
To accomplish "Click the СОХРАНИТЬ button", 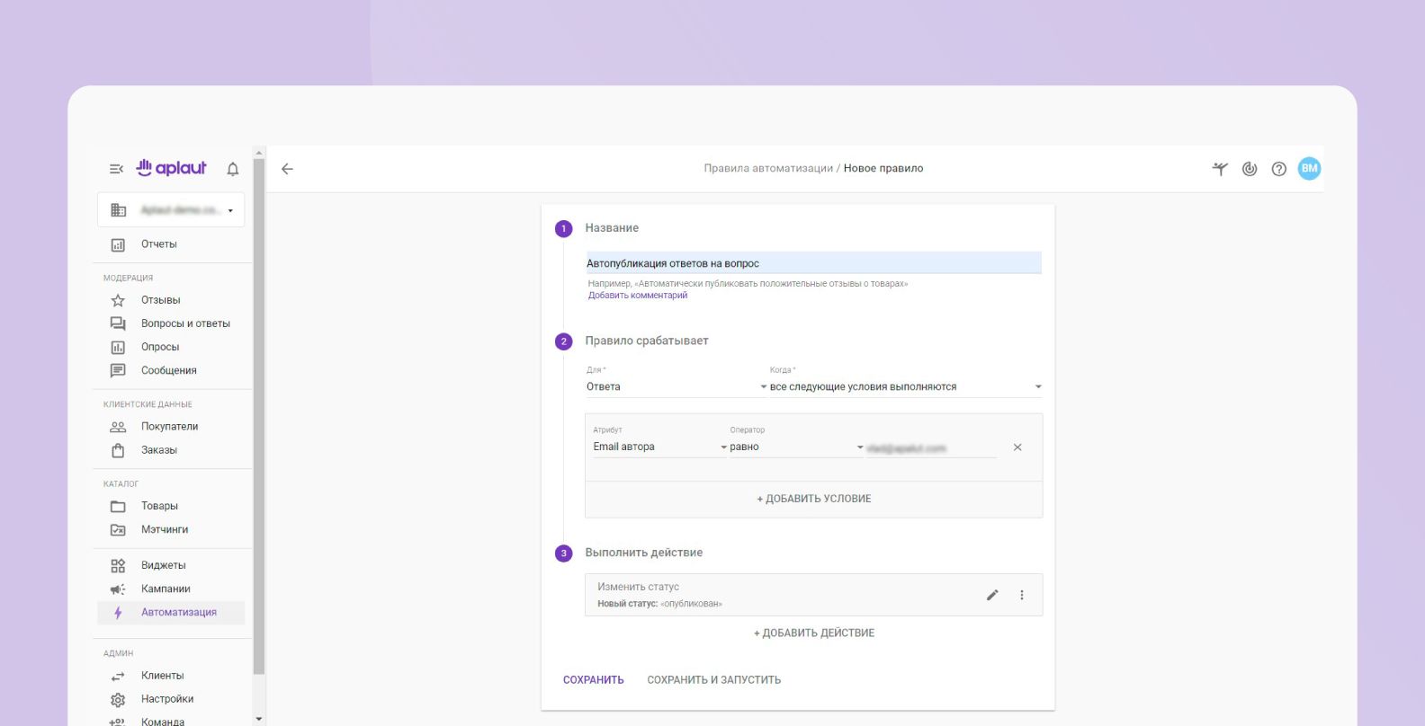I will [593, 680].
